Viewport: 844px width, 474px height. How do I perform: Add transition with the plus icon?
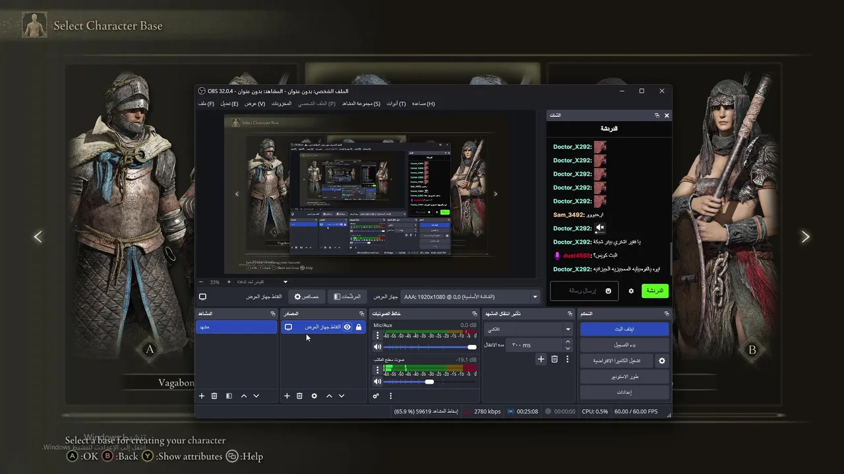541,359
